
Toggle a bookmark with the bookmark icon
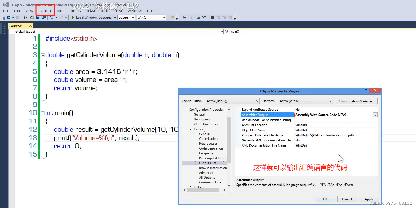[x=212, y=18]
